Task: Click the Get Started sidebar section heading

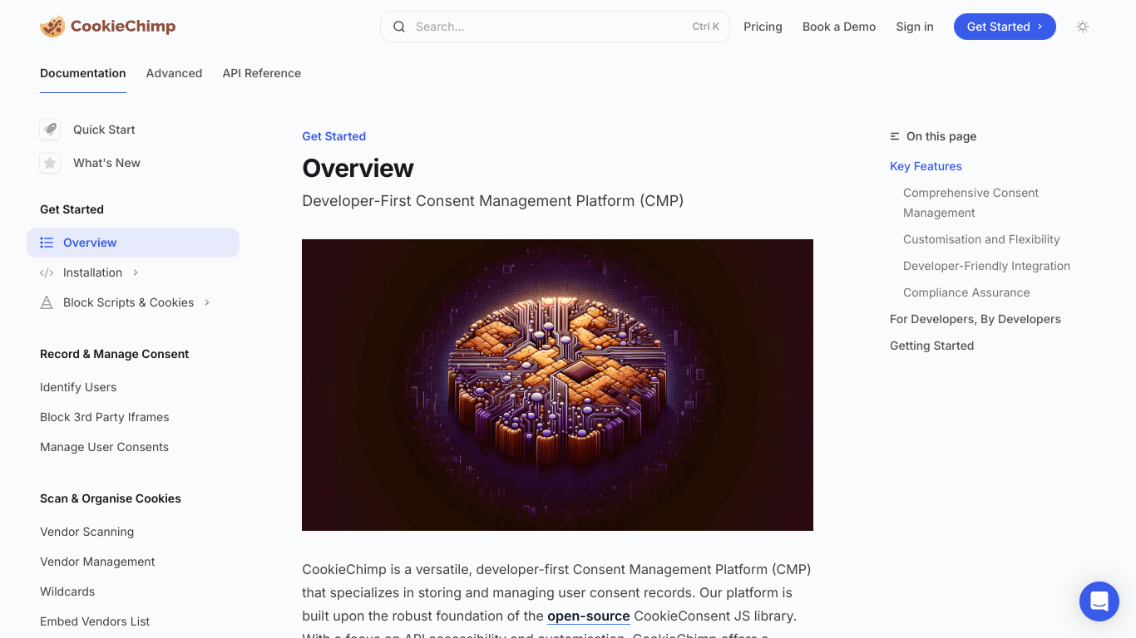Action: 72,209
